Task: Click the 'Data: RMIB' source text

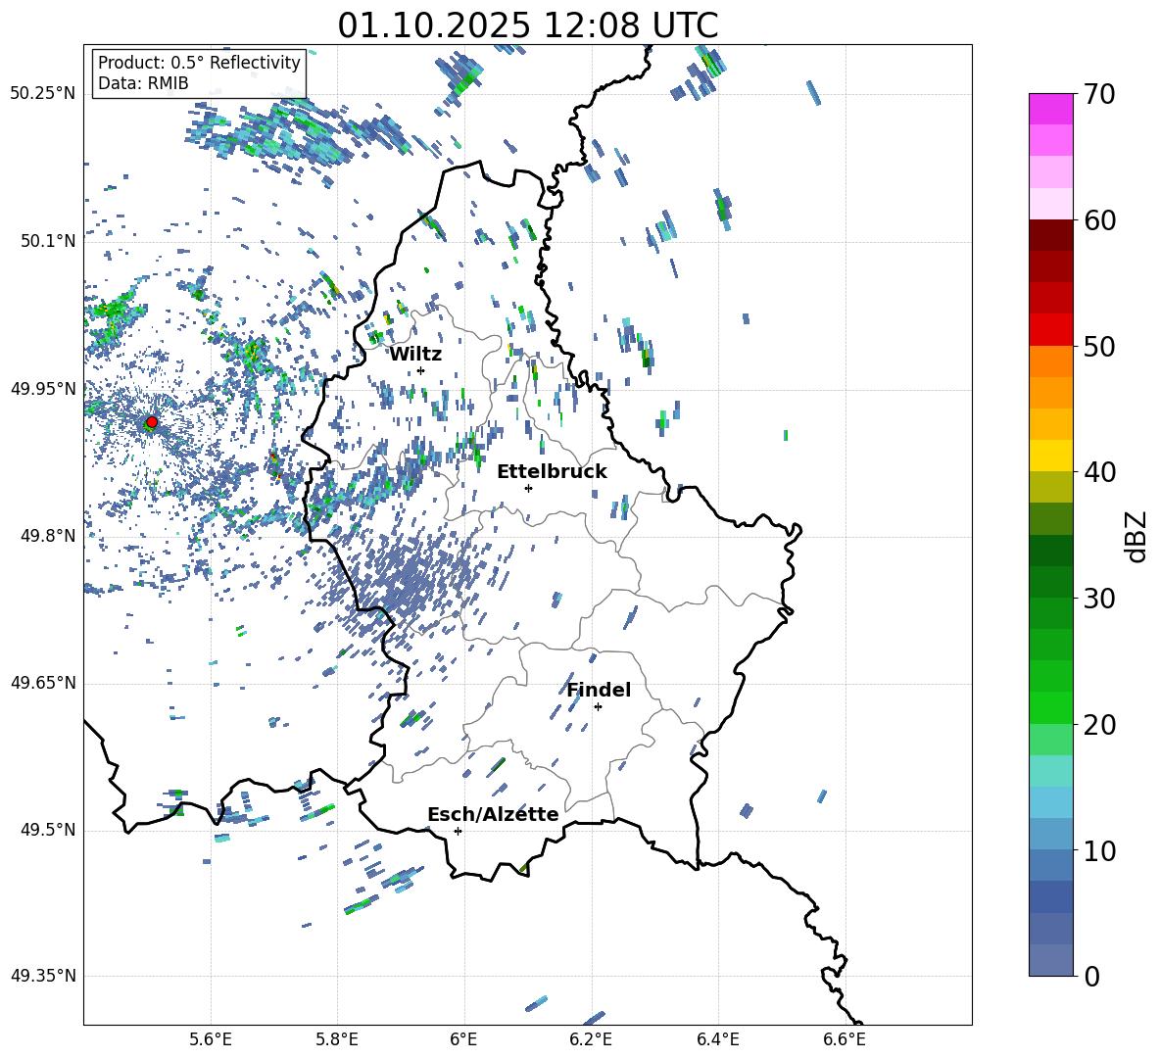Action: [x=143, y=83]
